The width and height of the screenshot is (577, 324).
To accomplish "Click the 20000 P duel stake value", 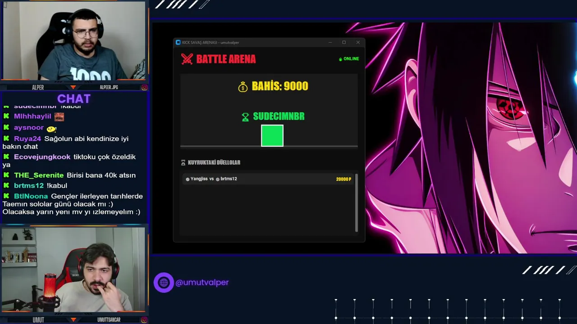I will pos(343,179).
